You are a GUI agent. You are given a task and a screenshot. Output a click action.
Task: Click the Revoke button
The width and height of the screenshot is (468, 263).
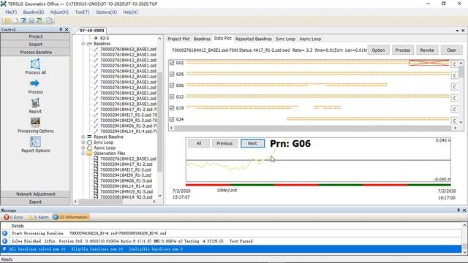427,50
